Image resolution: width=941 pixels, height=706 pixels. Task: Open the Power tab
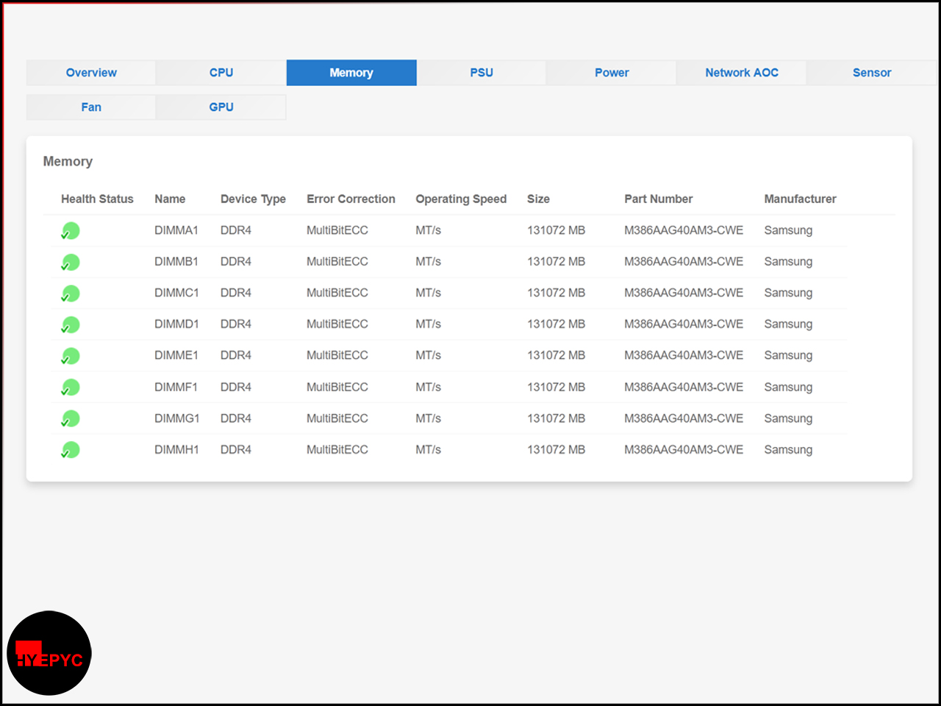point(612,73)
